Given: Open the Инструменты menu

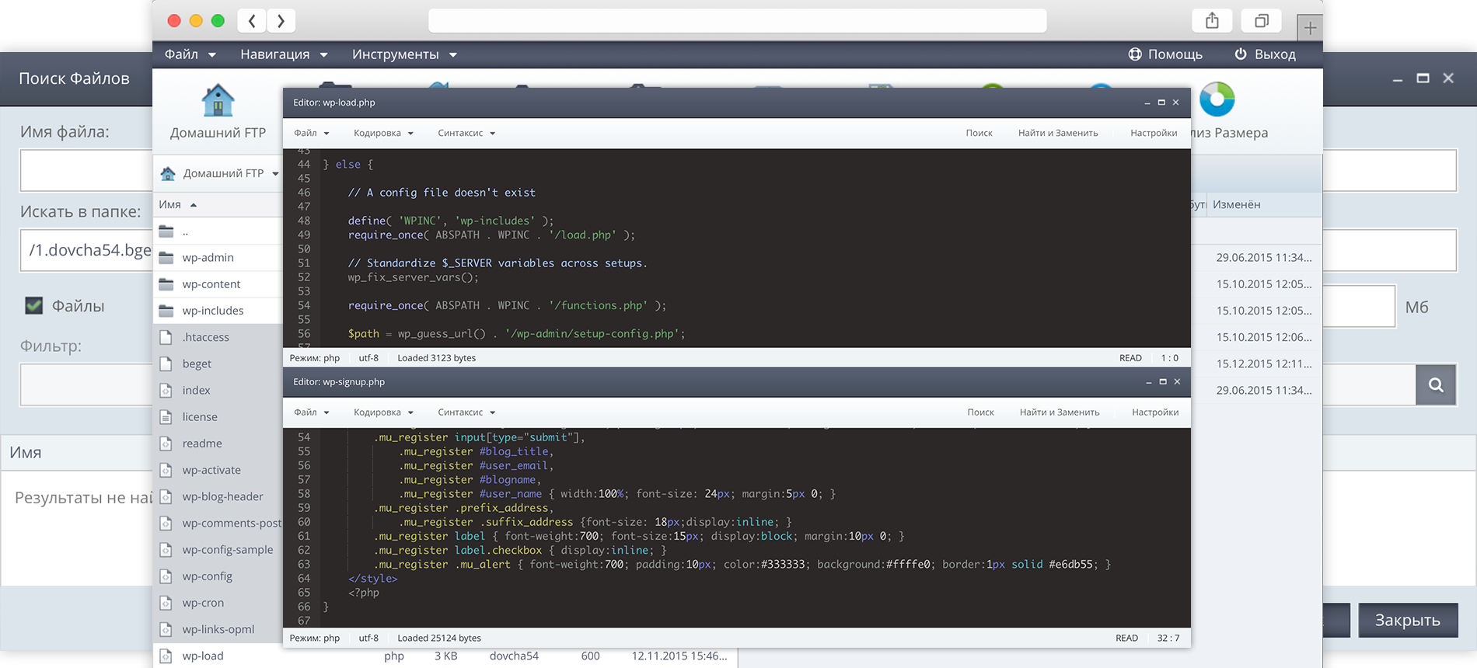Looking at the screenshot, I should coord(404,54).
